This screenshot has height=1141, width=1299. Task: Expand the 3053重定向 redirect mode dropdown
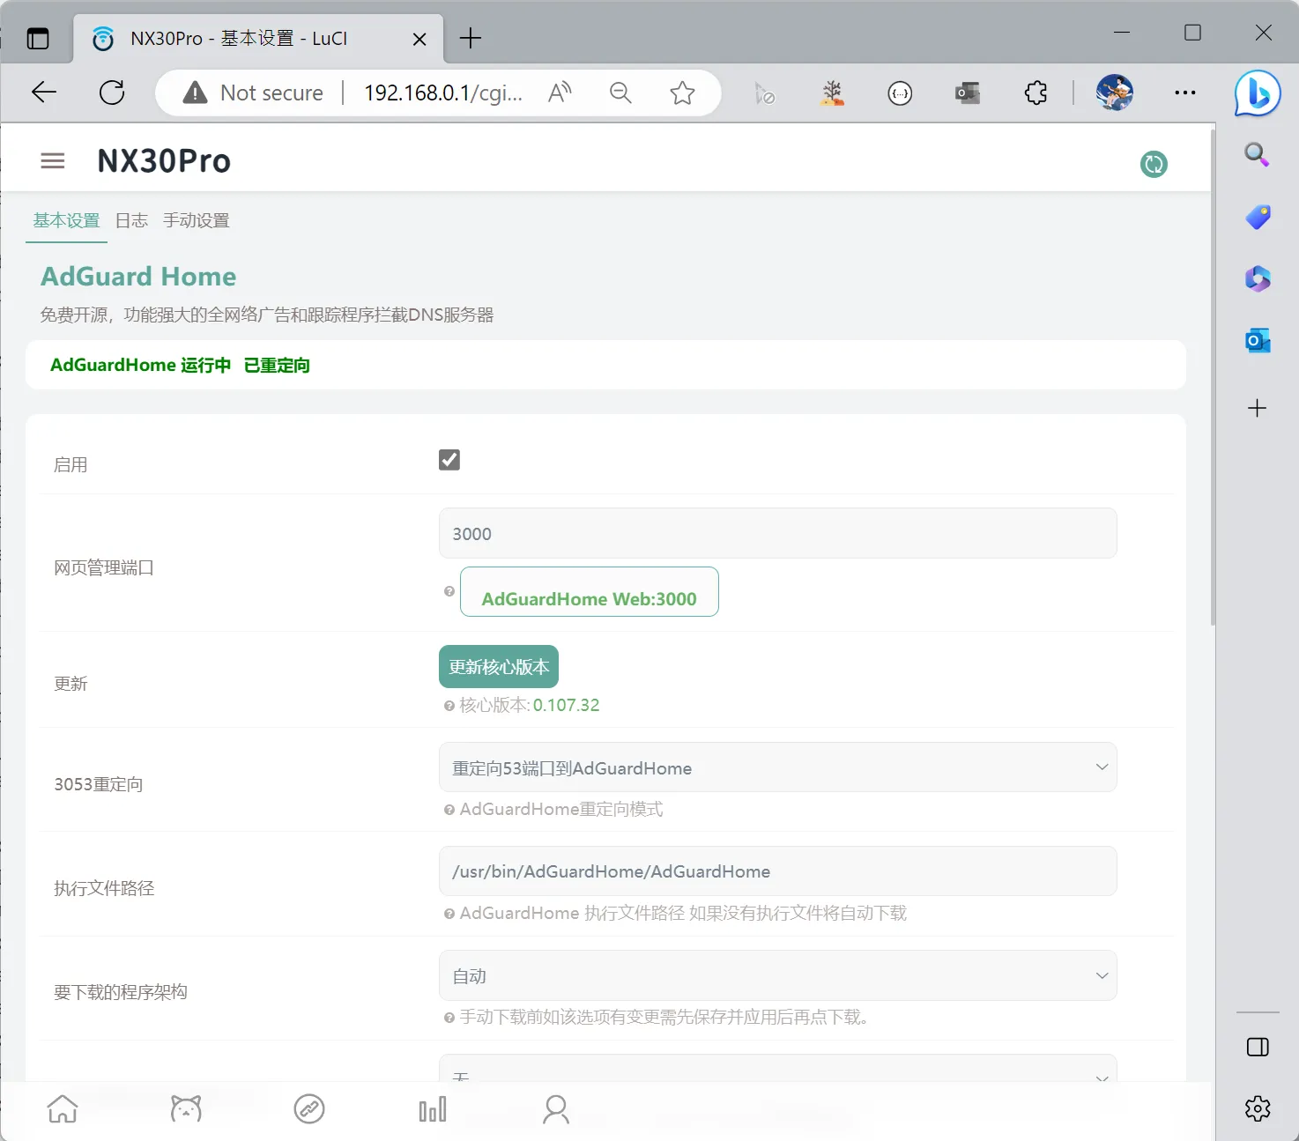(778, 767)
